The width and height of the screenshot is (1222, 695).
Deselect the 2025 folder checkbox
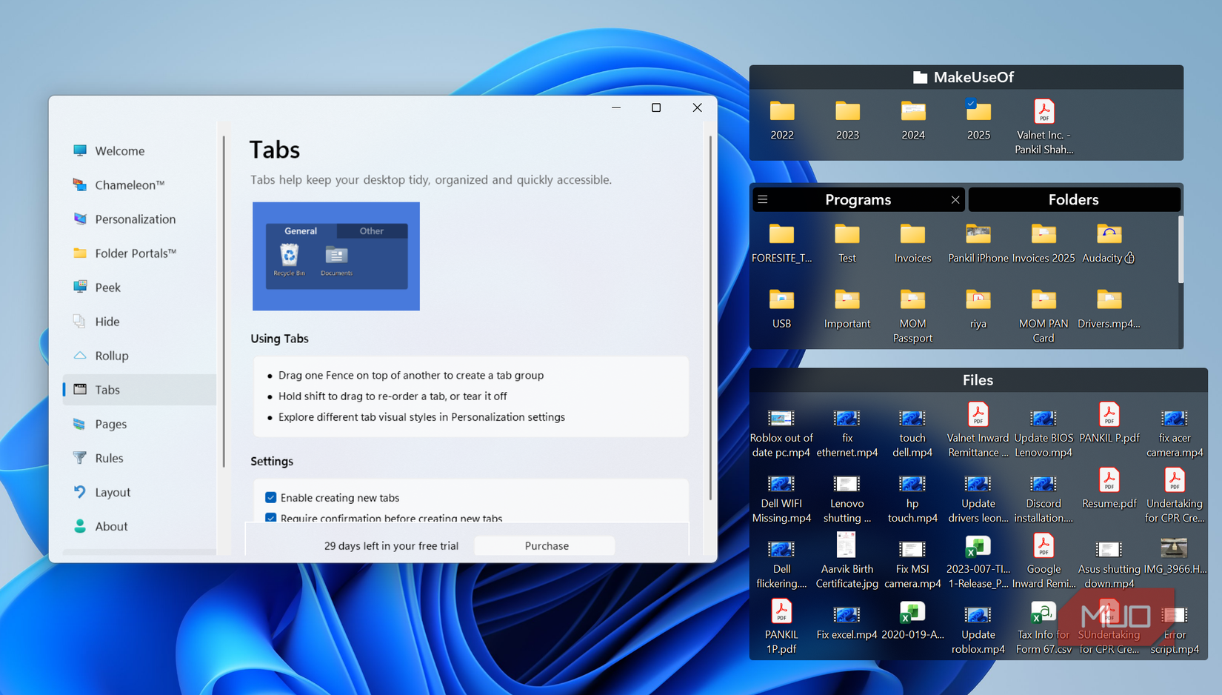tap(969, 104)
